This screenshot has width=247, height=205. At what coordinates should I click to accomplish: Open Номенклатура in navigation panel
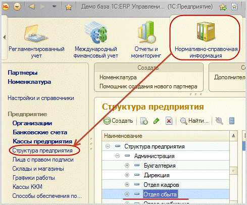29,82
